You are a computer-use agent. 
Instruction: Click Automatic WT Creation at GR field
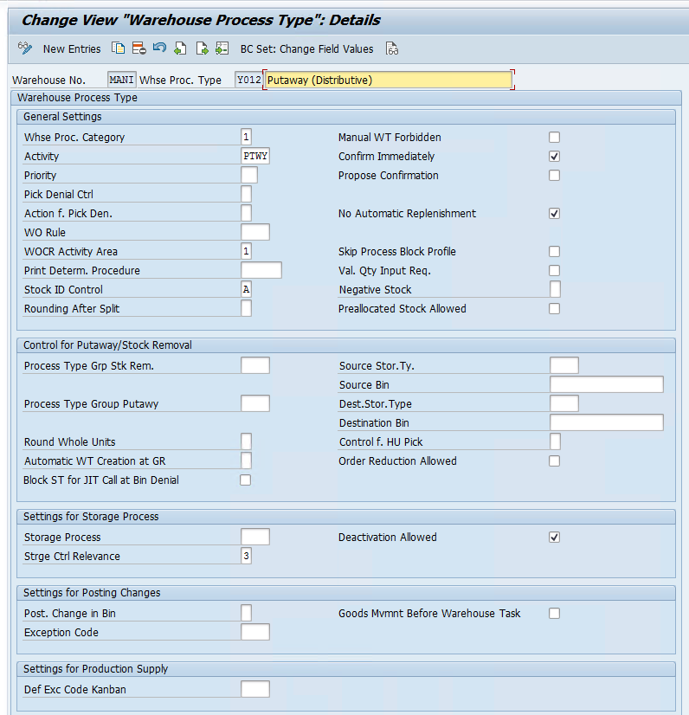pos(246,461)
